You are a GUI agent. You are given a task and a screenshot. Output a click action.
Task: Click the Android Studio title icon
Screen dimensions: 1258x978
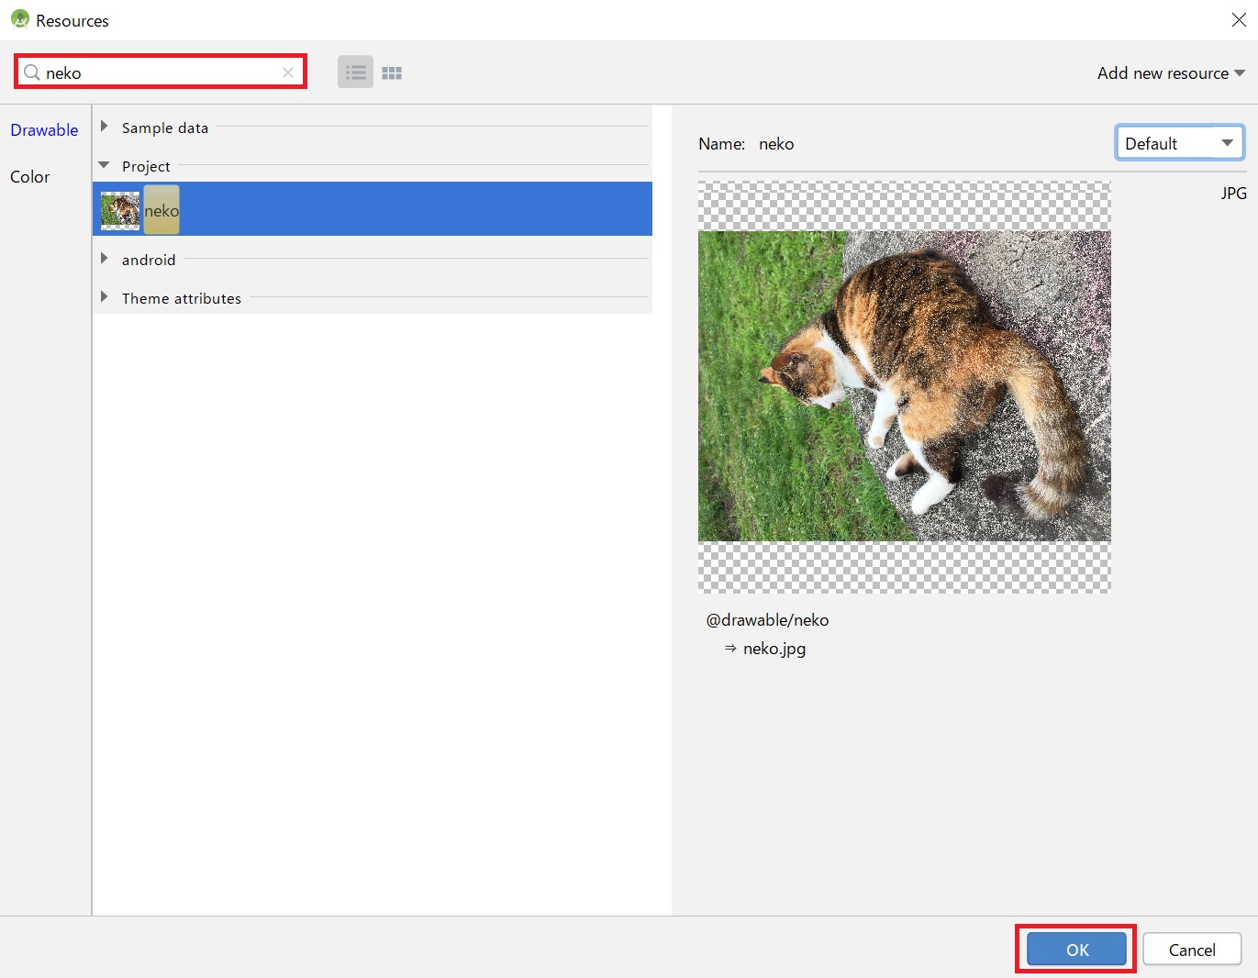20,19
